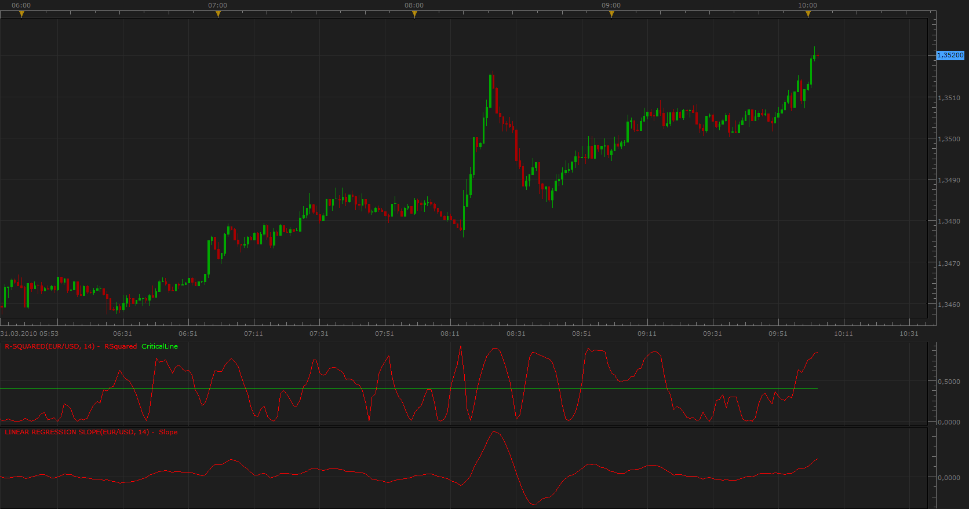Click the red Slope series label

point(168,432)
